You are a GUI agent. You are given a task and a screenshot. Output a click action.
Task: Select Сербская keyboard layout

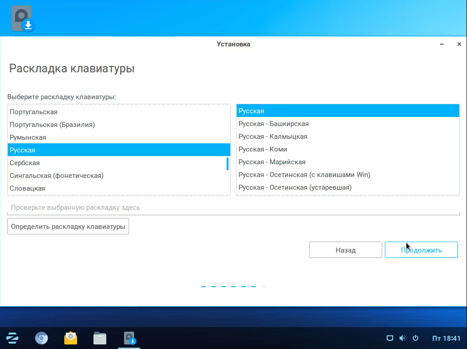[25, 163]
